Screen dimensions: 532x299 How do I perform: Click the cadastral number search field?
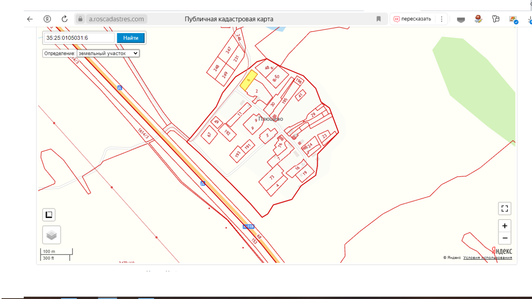coord(79,38)
